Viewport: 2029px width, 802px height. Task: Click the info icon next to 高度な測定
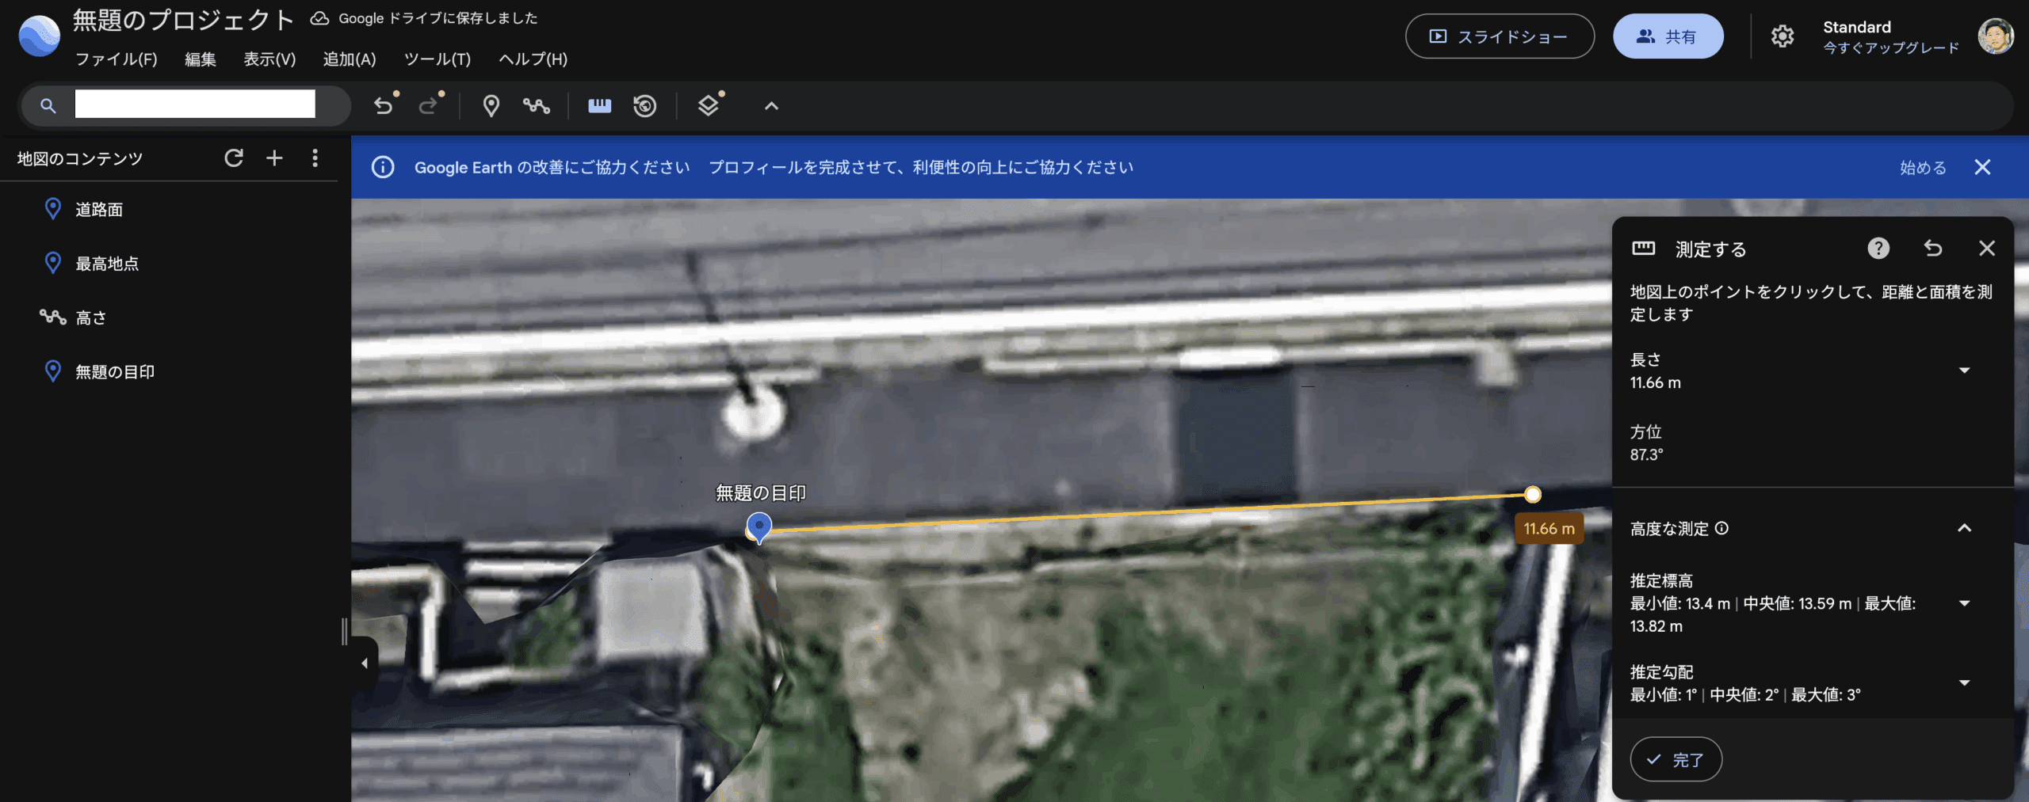tap(1721, 528)
